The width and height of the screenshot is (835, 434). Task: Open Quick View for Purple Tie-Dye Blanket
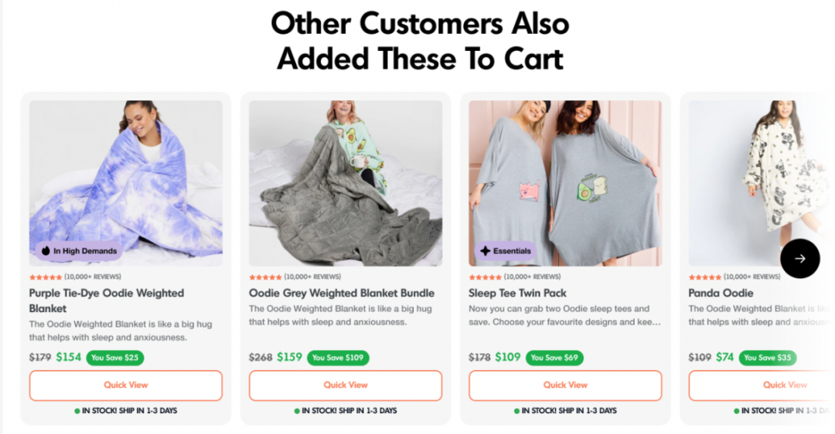click(126, 385)
